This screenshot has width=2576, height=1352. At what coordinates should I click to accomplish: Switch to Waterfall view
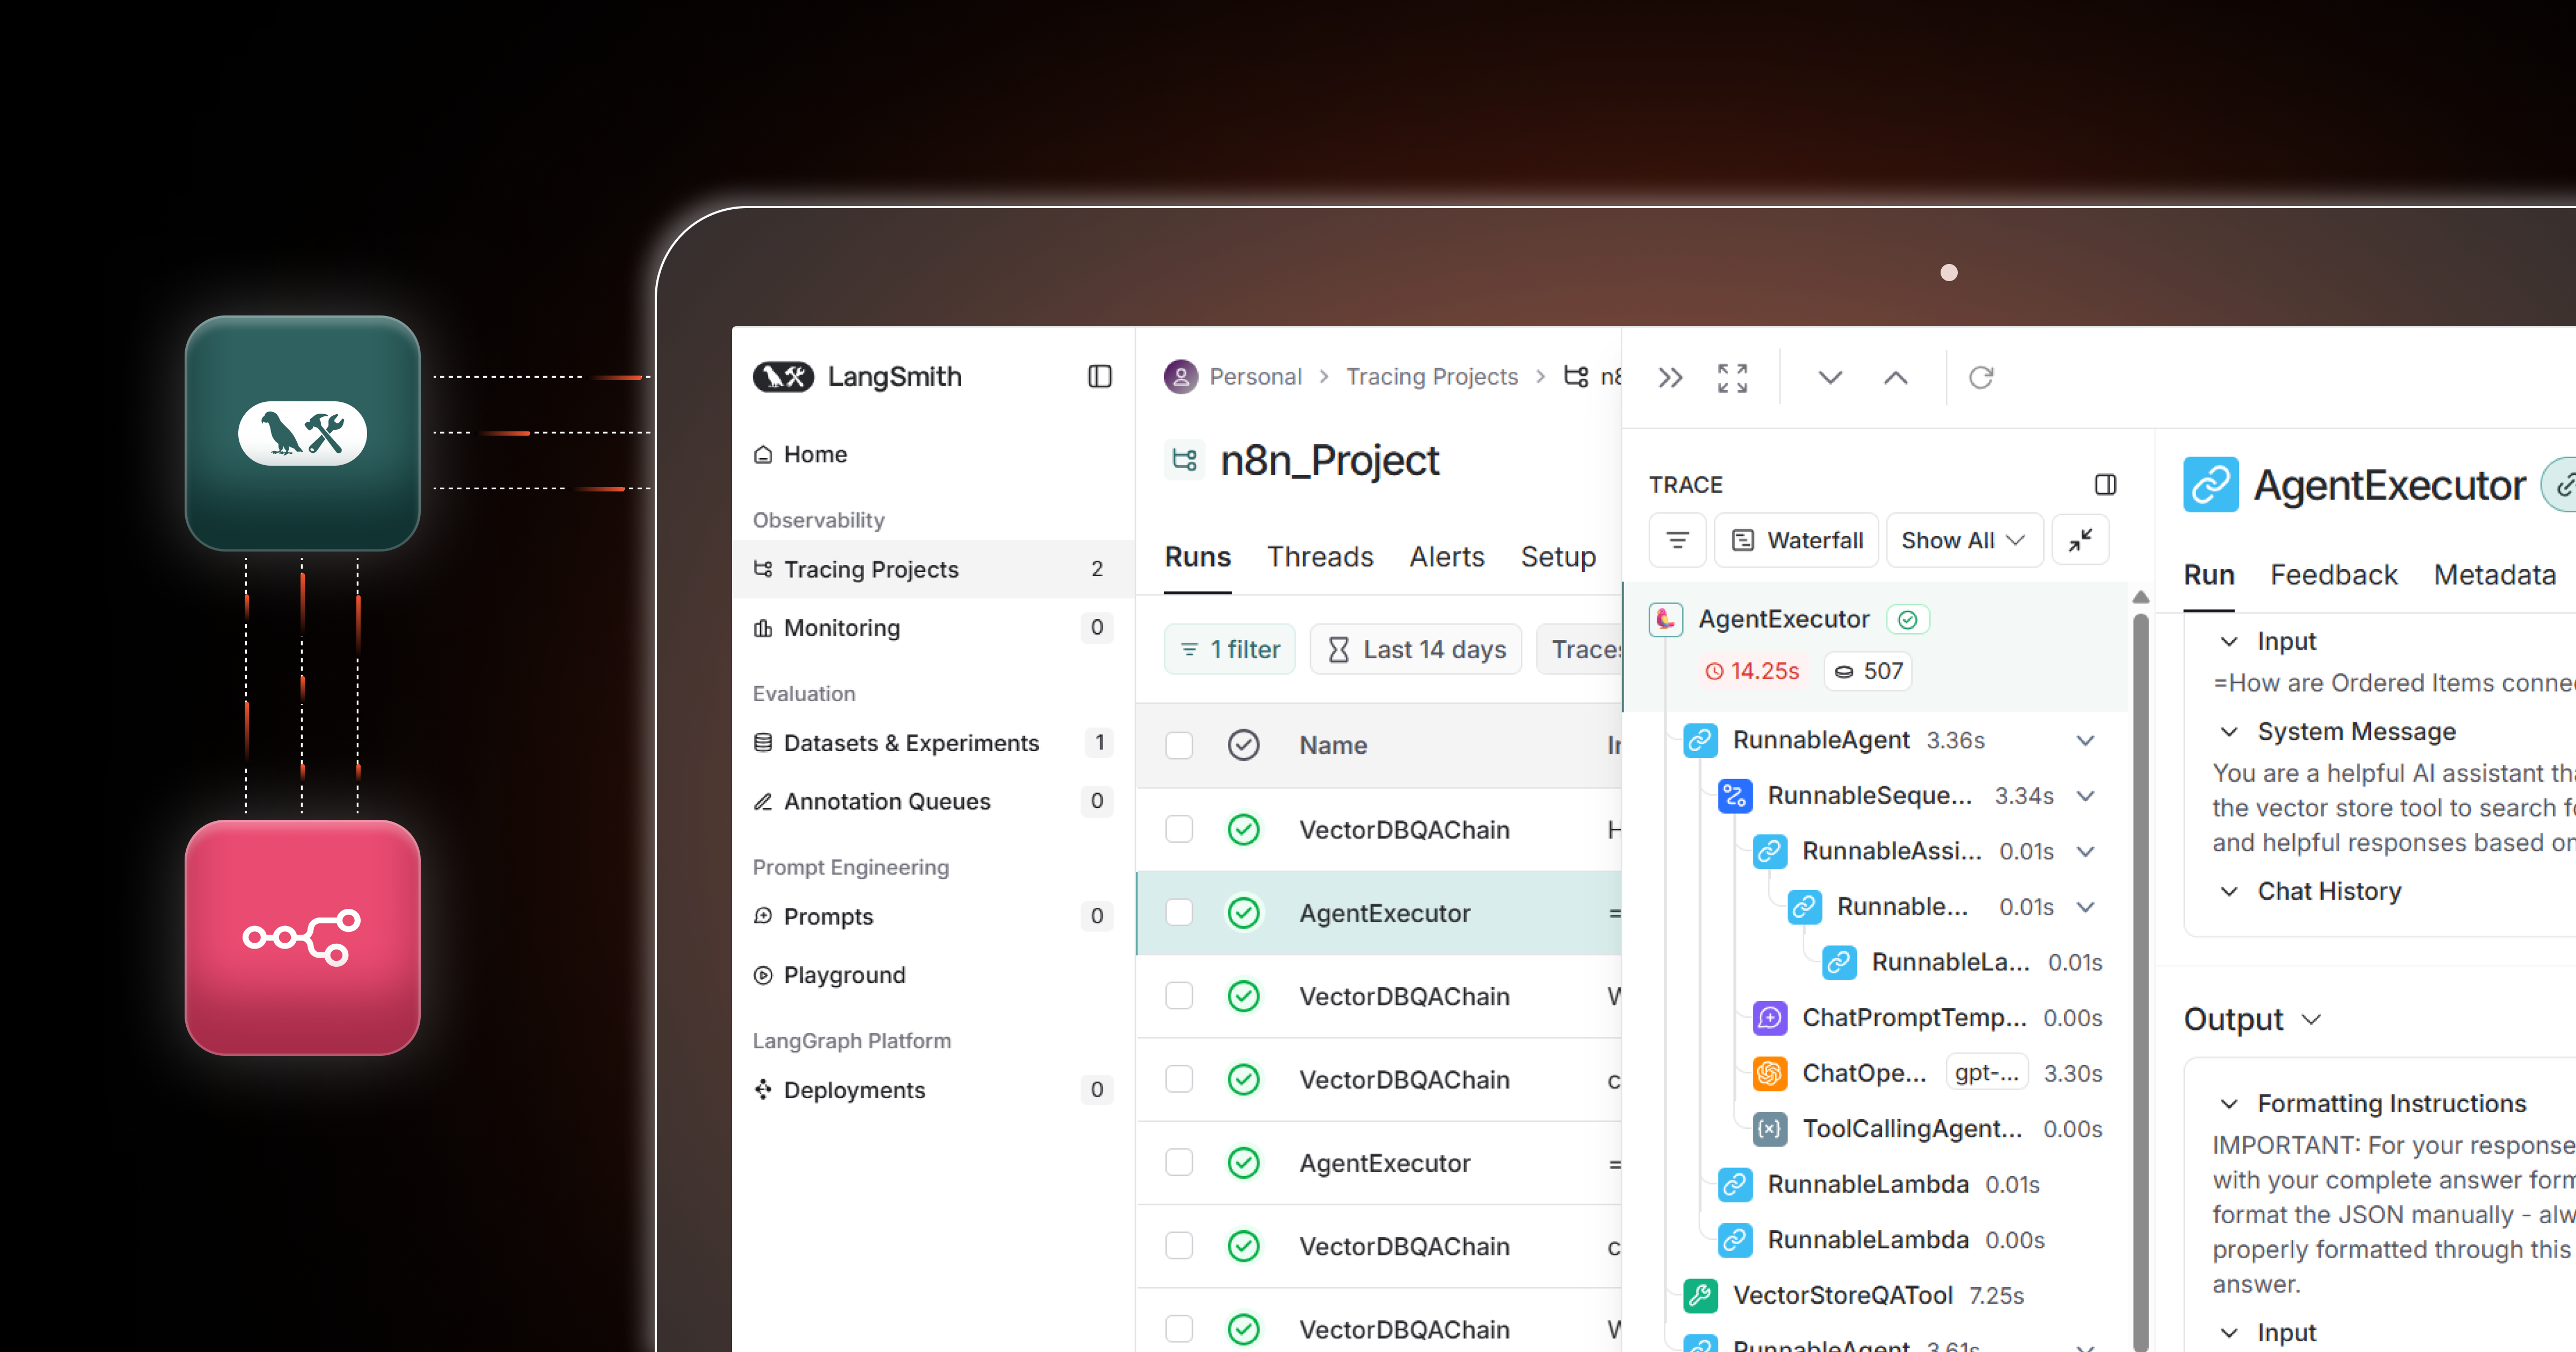click(x=1796, y=540)
